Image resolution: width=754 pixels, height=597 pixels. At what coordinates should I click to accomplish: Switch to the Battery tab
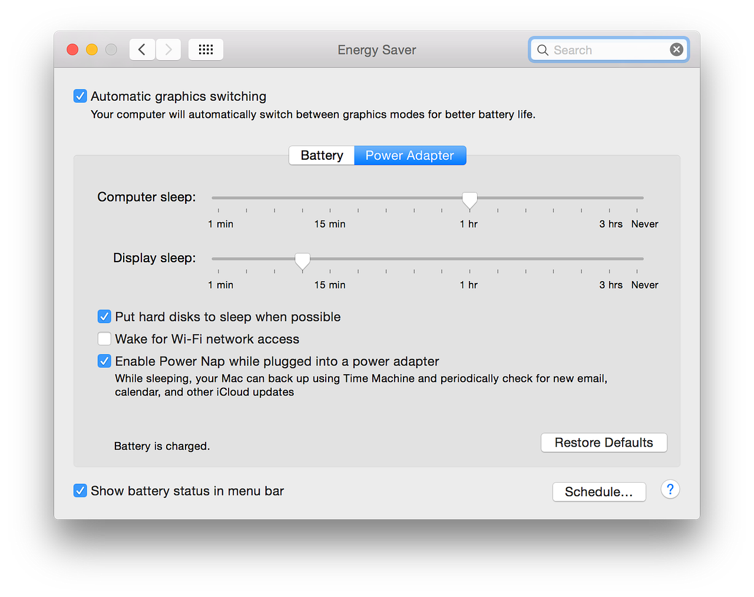[321, 155]
